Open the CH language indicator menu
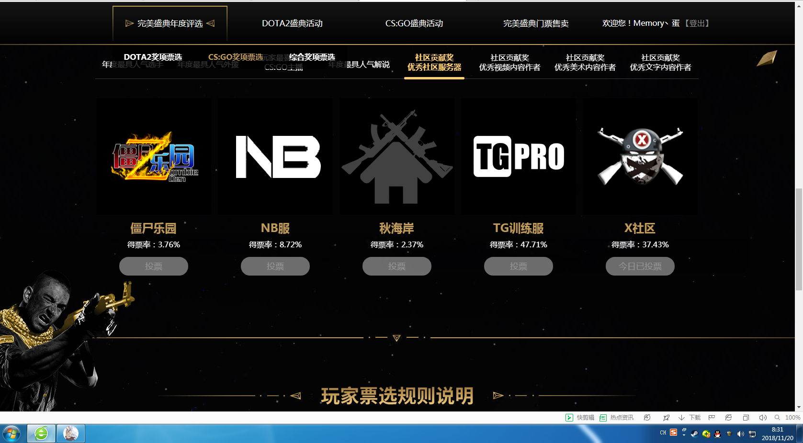Viewport: 803px width, 443px height. pos(663,433)
